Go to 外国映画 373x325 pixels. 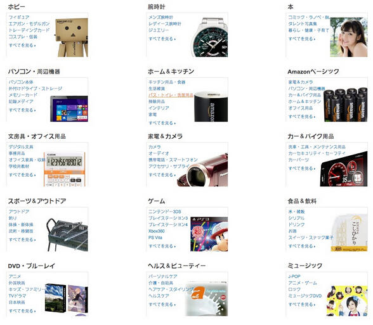point(17,283)
